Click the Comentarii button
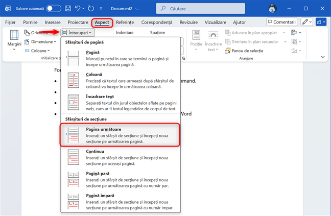 [x=282, y=22]
